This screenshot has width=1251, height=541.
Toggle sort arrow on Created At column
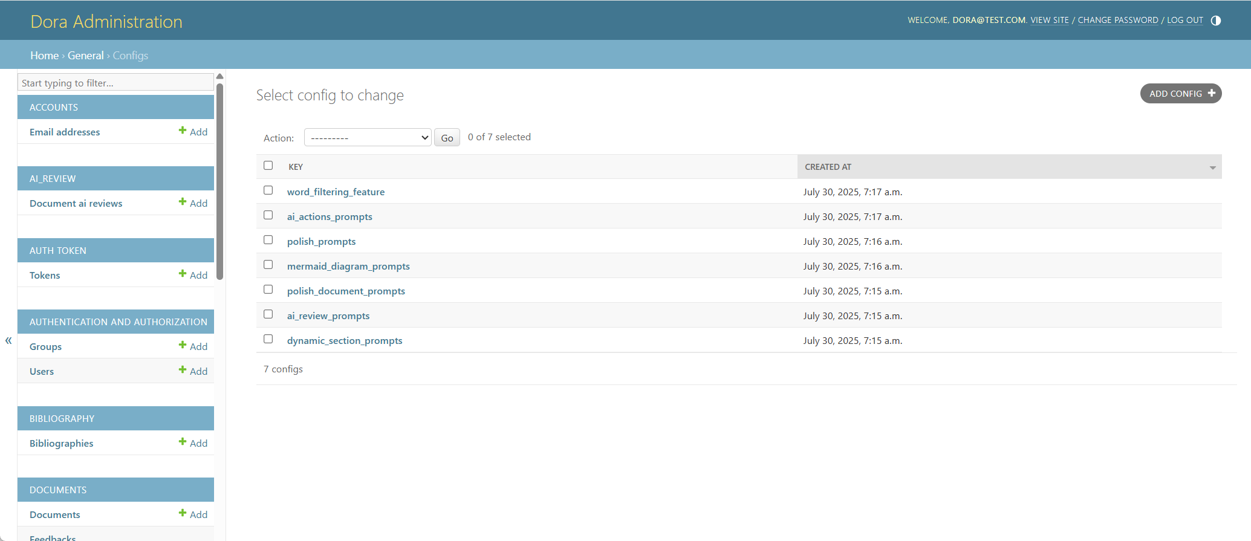click(1212, 167)
